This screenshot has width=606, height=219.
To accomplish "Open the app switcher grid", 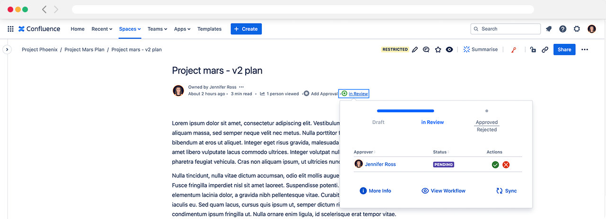I will pos(10,29).
